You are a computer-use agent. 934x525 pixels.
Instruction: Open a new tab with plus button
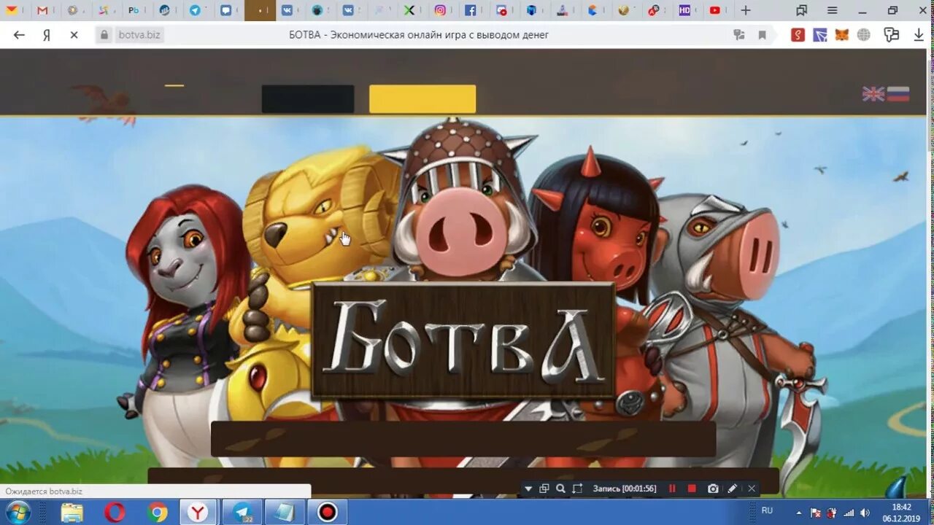[745, 10]
